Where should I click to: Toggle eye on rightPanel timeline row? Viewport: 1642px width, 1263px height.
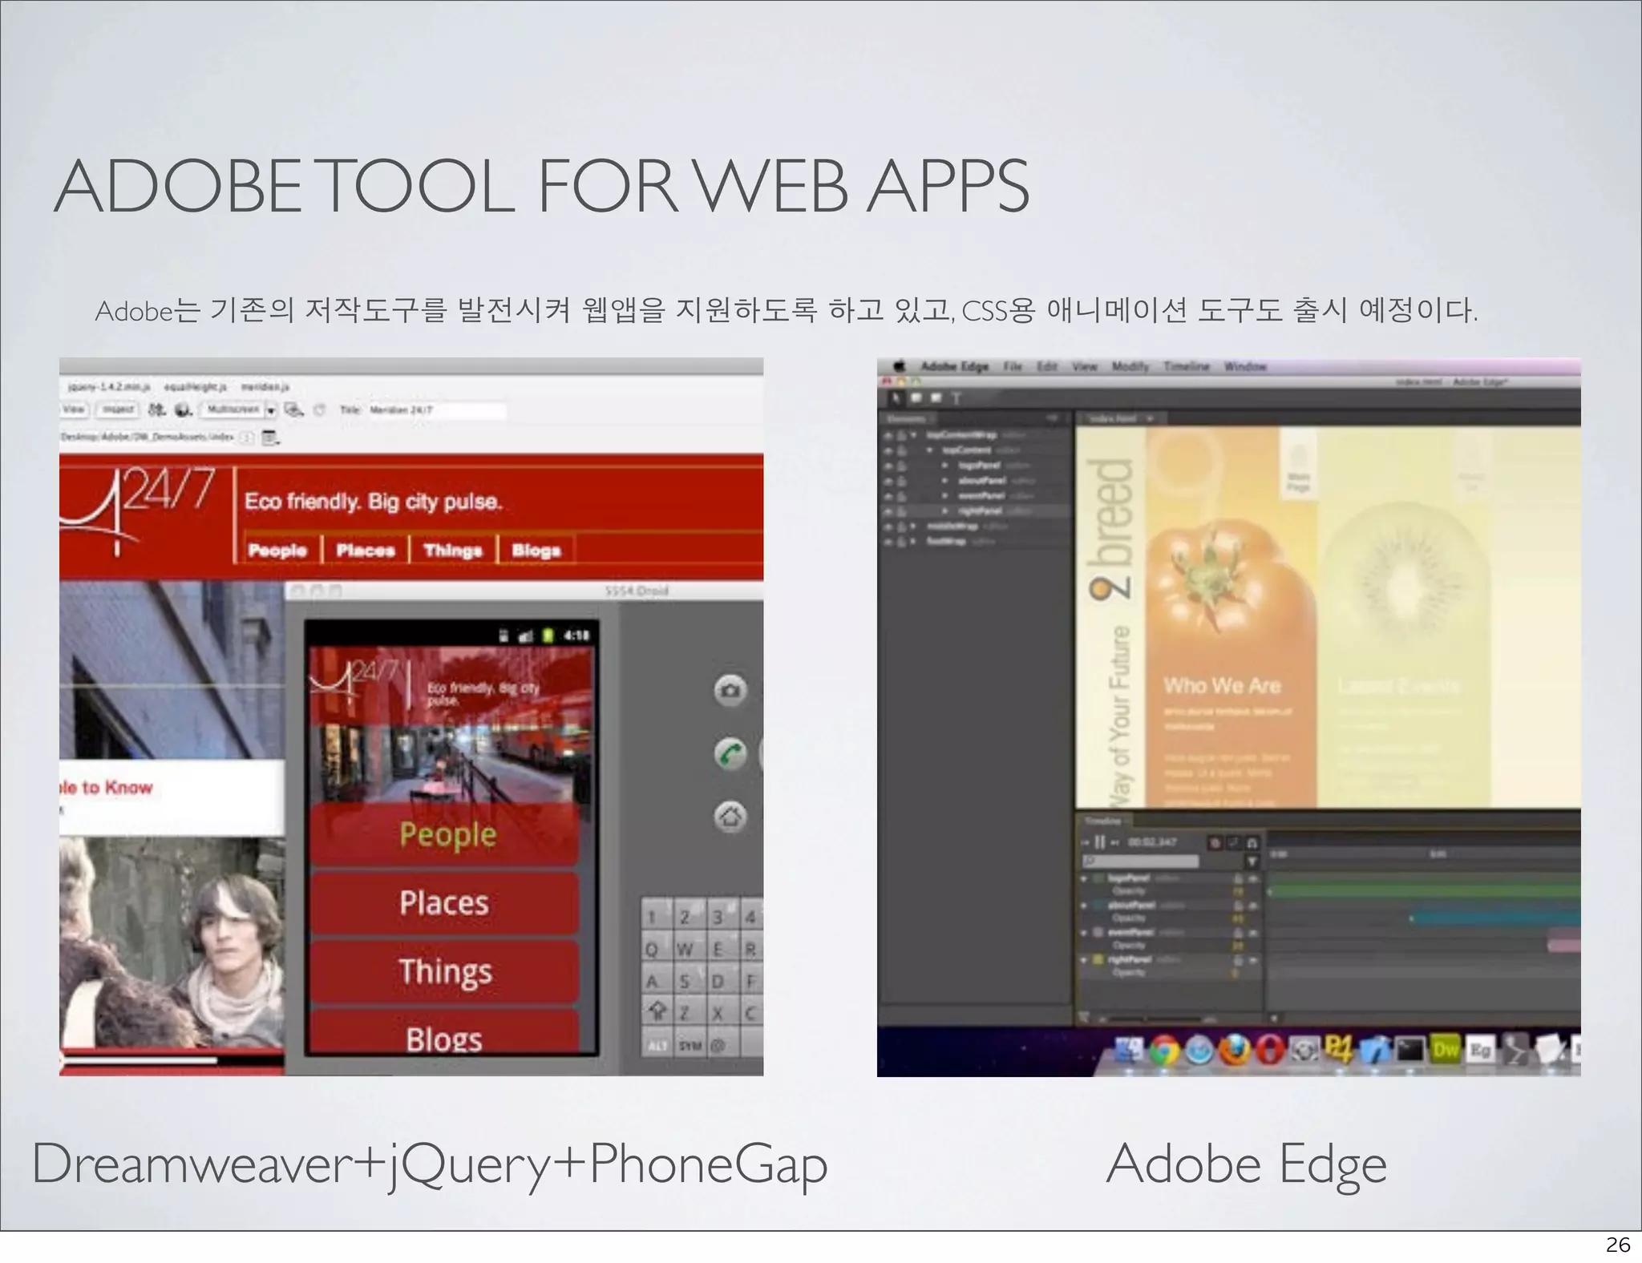1252,960
